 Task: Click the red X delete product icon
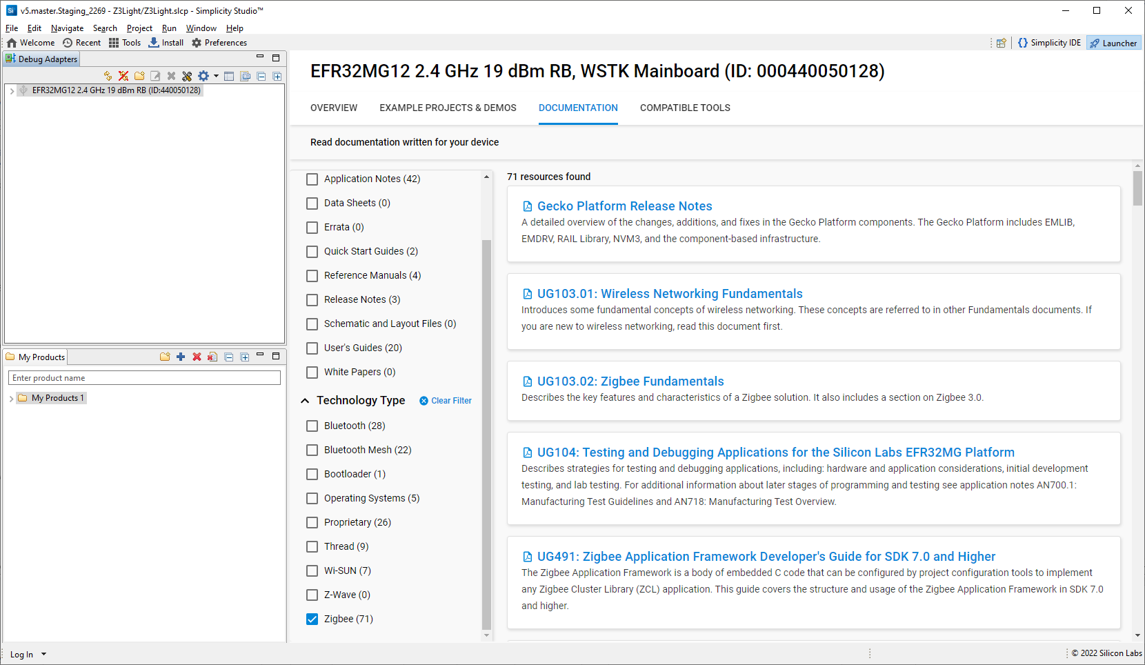pyautogui.click(x=197, y=357)
